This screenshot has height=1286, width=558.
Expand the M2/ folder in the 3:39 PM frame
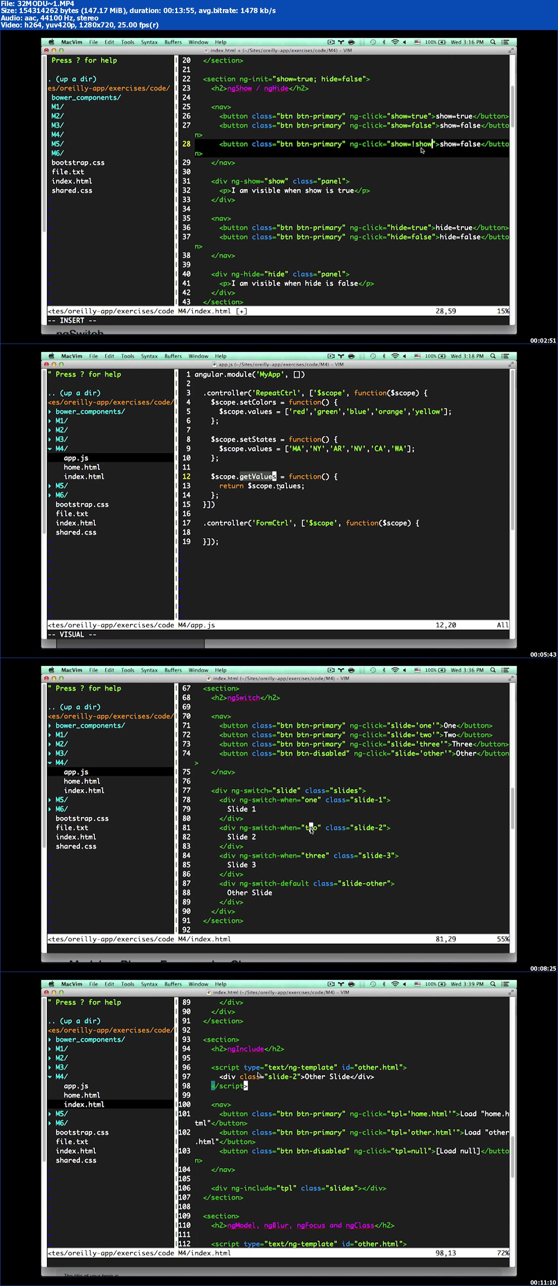pos(50,1058)
